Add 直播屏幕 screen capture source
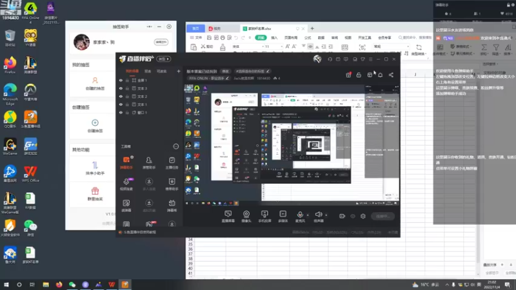 pyautogui.click(x=228, y=217)
